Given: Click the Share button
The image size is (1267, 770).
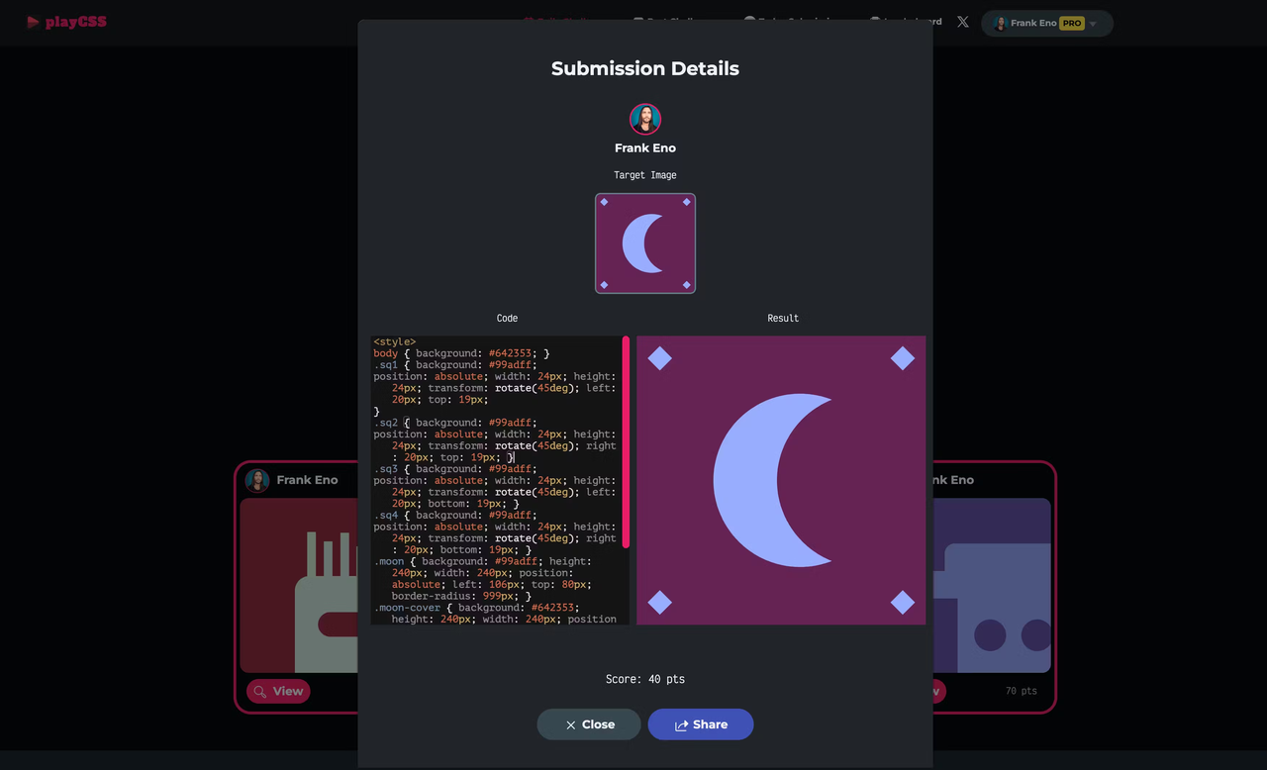Looking at the screenshot, I should coord(700,724).
